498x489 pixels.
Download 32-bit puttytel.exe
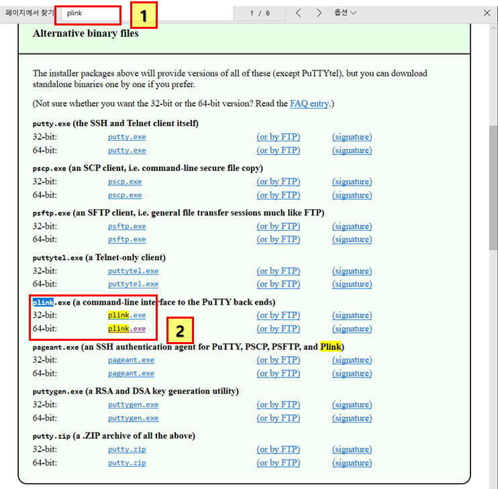click(x=133, y=271)
